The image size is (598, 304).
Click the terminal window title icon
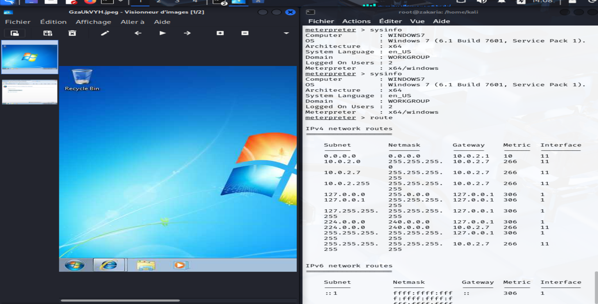coord(310,12)
